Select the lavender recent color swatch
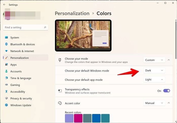Viewport: 177px width, 123px height. click(x=69, y=118)
